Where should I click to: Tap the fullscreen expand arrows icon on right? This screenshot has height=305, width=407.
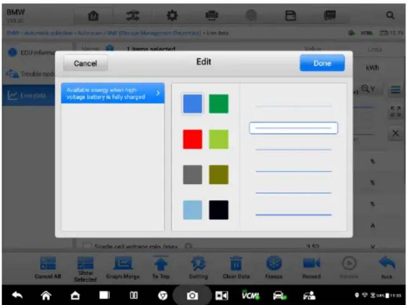click(x=395, y=112)
